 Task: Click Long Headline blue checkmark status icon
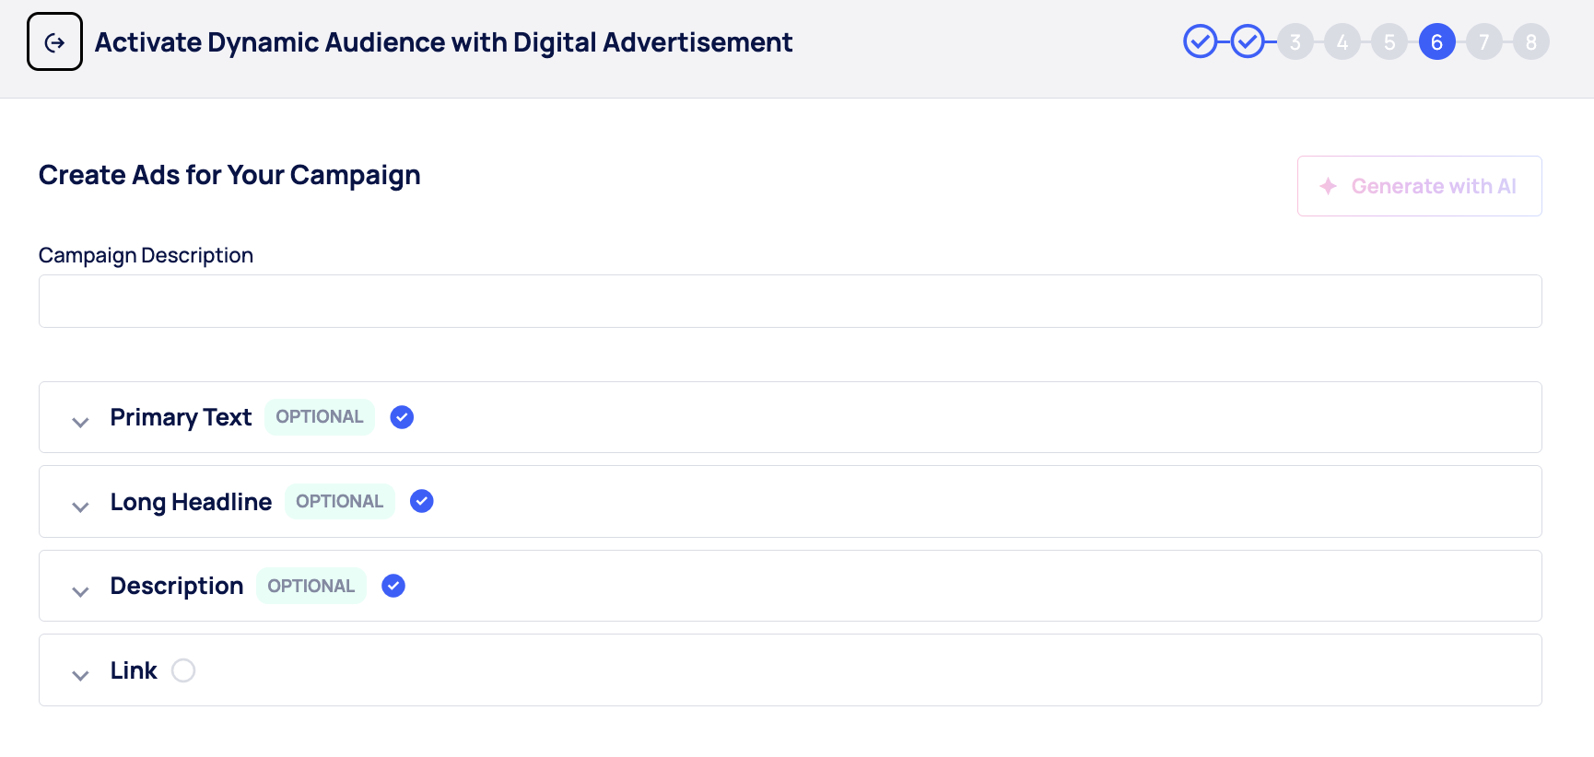[422, 501]
